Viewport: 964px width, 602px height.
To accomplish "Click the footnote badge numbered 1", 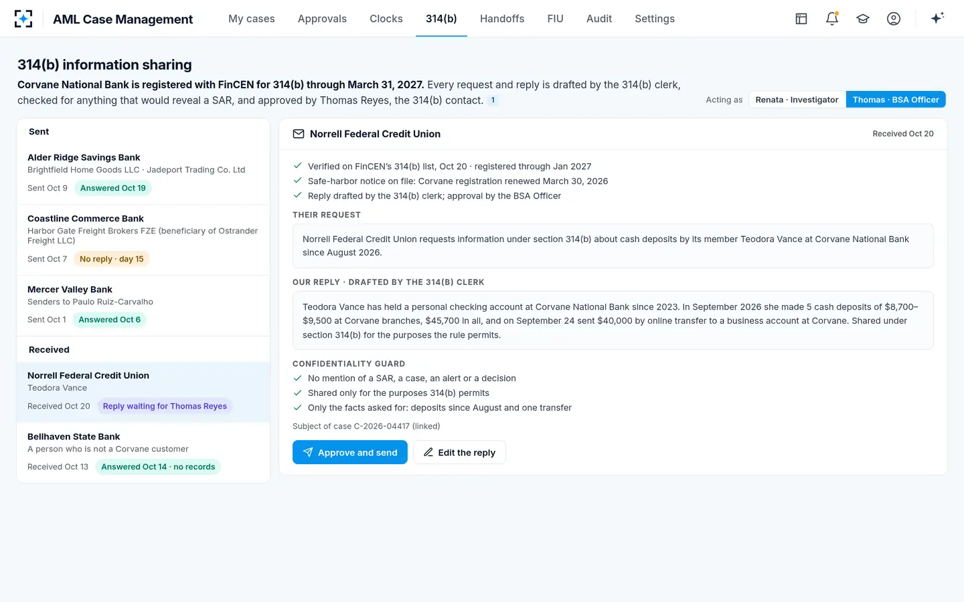I will [493, 100].
